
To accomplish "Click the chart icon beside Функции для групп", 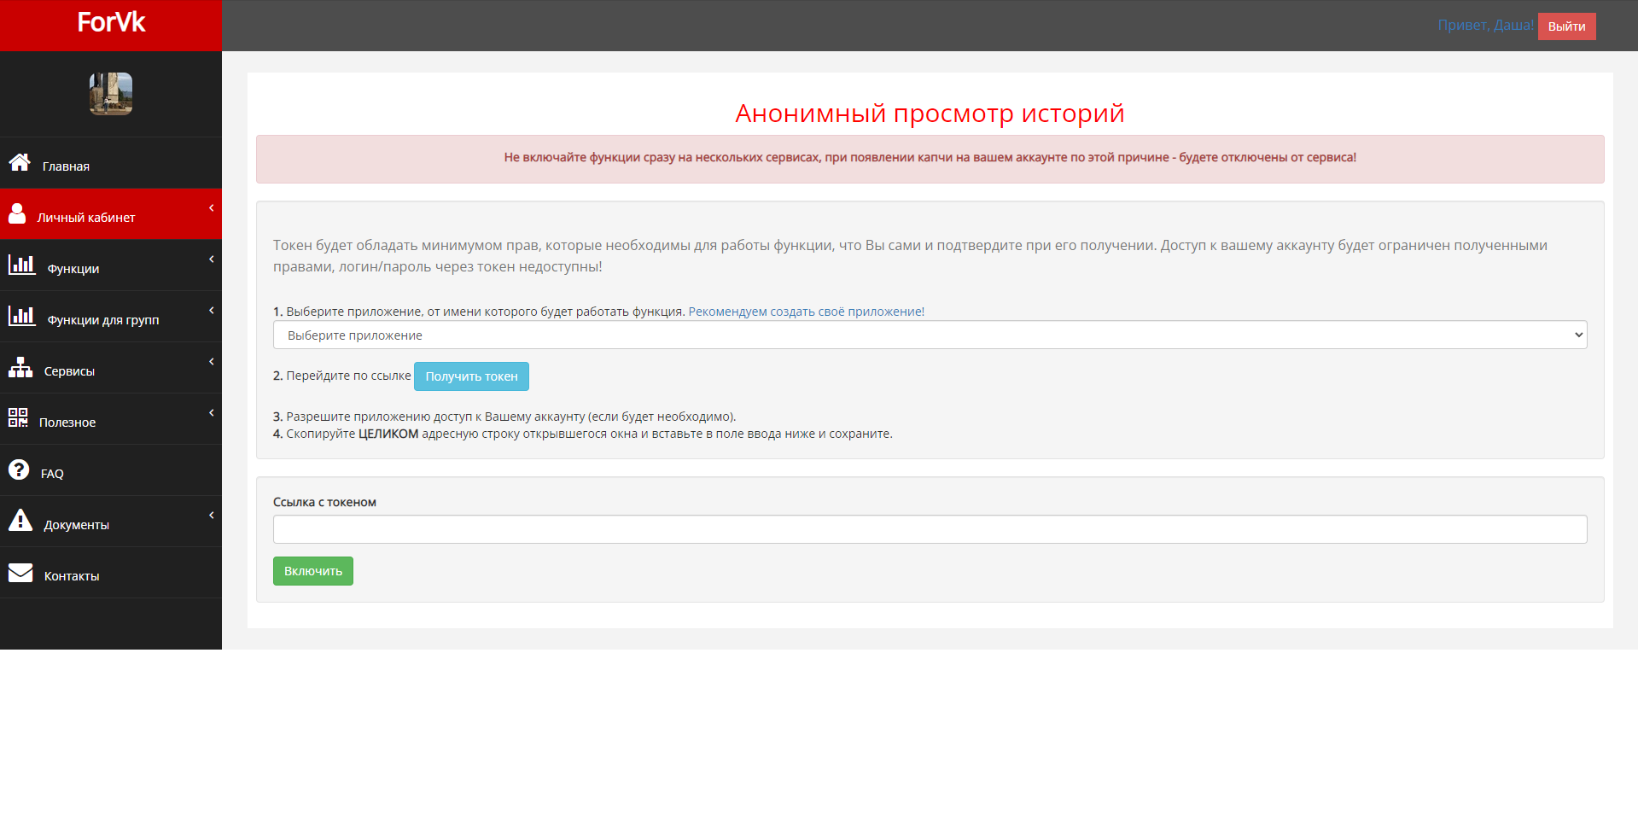I will coord(22,316).
